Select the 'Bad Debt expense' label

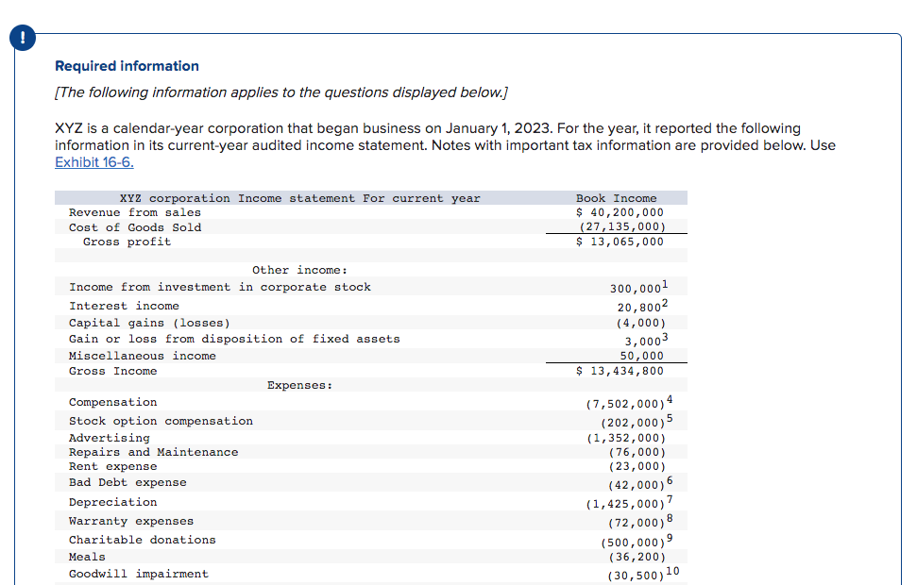[x=127, y=483]
